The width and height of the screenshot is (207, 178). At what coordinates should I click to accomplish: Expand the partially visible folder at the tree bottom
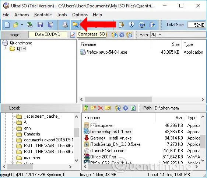[12, 163]
